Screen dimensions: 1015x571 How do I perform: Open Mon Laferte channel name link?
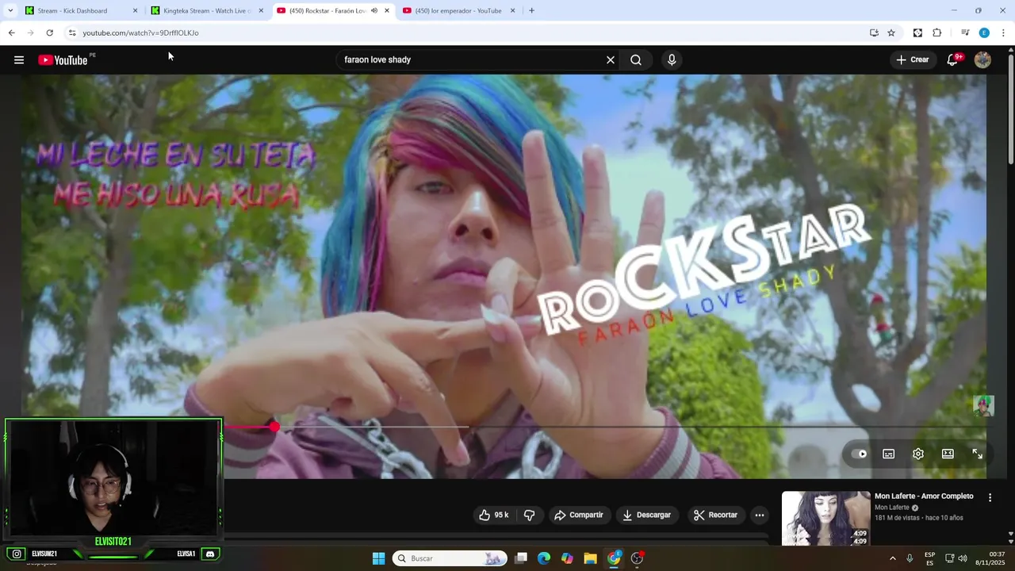point(892,508)
